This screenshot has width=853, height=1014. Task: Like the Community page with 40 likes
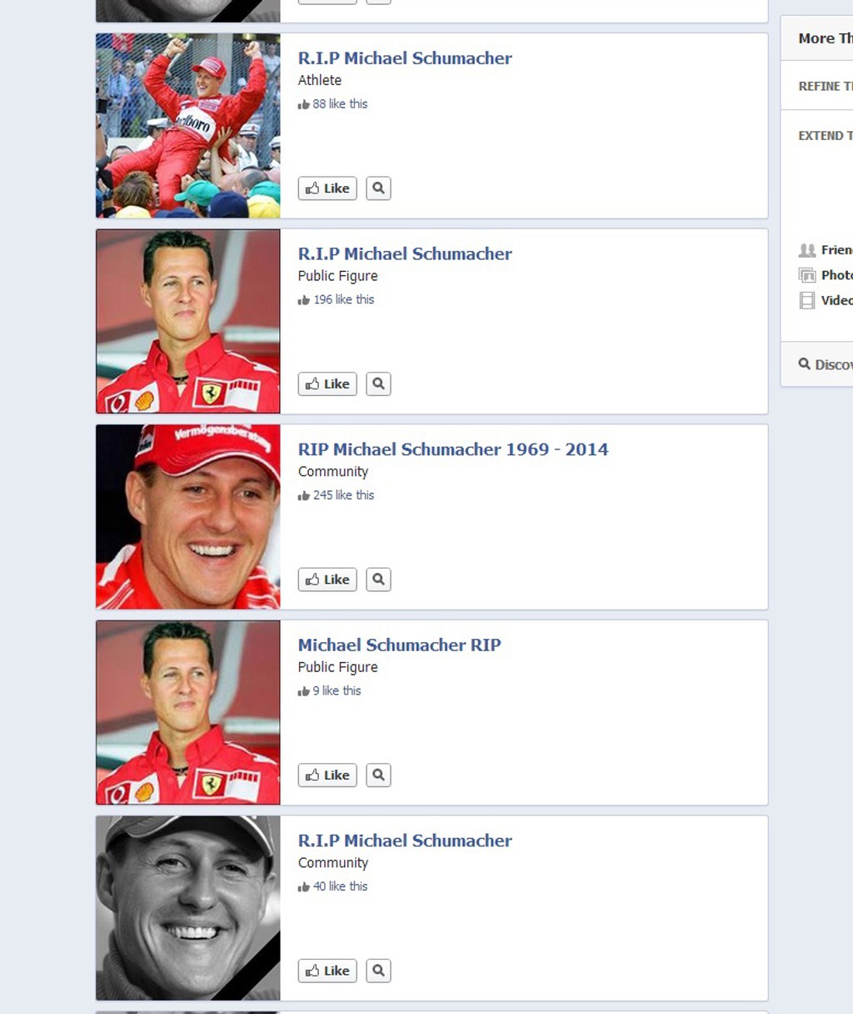click(x=327, y=971)
